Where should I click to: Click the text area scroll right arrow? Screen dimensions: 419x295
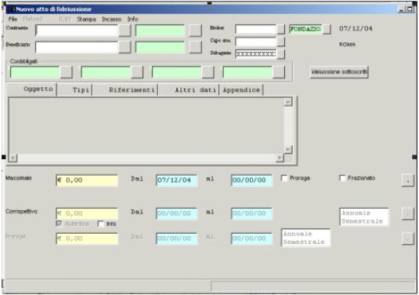coord(280,158)
